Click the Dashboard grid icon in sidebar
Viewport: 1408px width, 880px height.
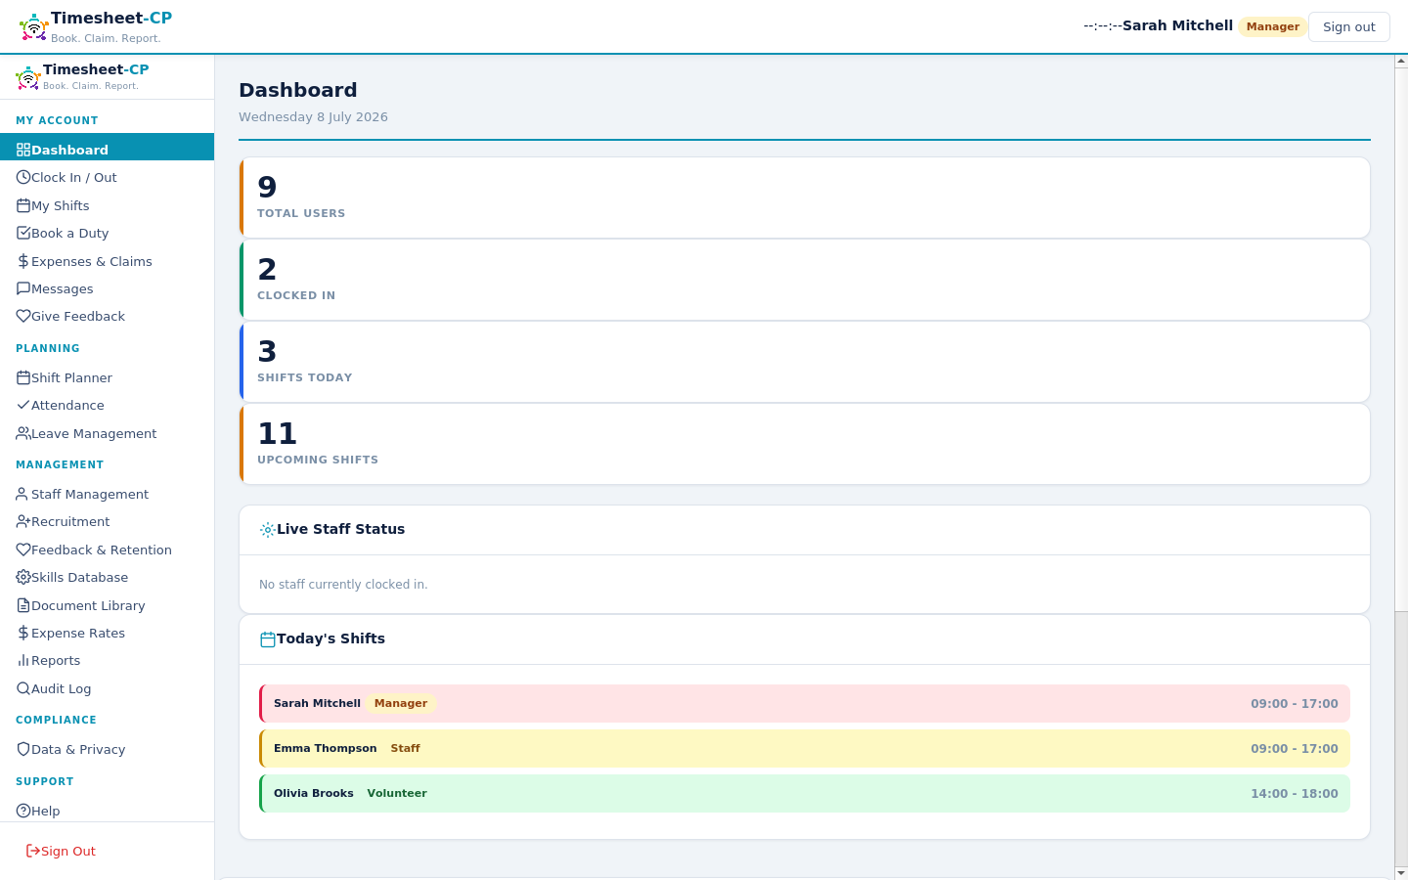tap(23, 150)
